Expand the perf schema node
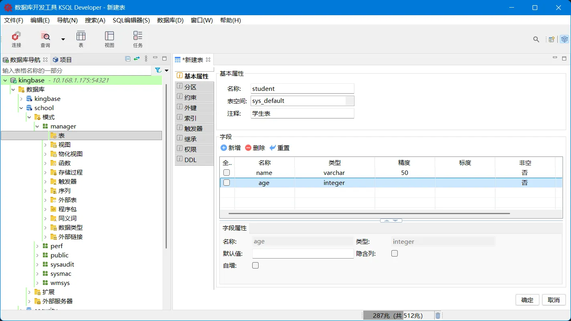The height and width of the screenshot is (321, 571). tap(37, 246)
